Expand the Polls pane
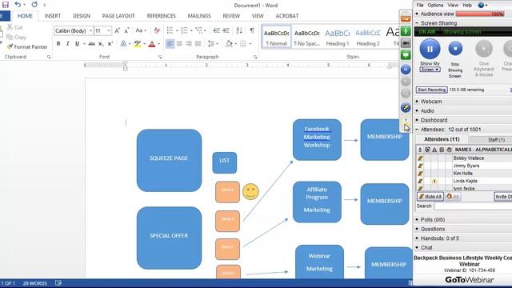512x288 pixels. tap(417, 220)
